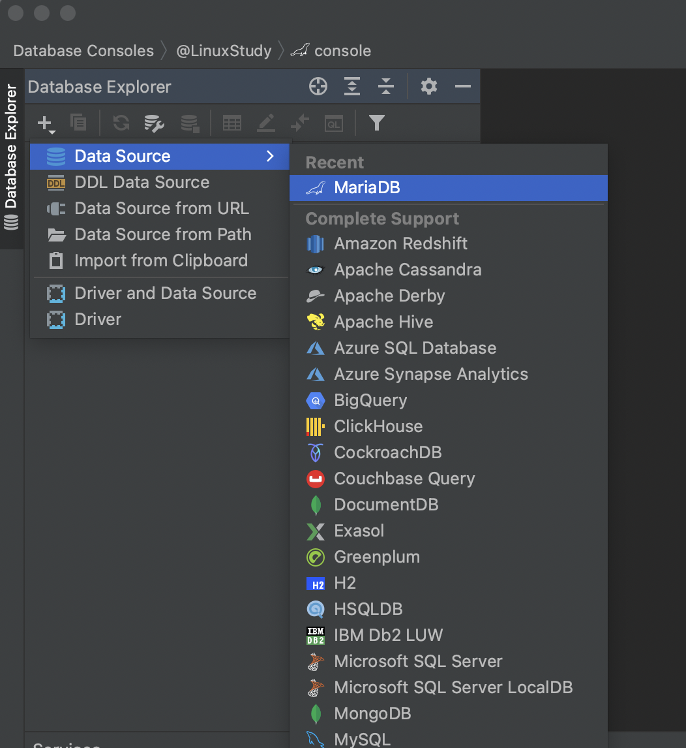The width and height of the screenshot is (686, 748).
Task: Select Greenplum data source
Action: point(449,557)
